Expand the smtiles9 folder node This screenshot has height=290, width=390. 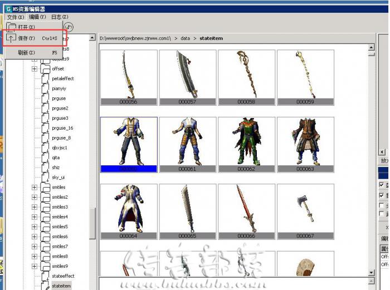35,267
